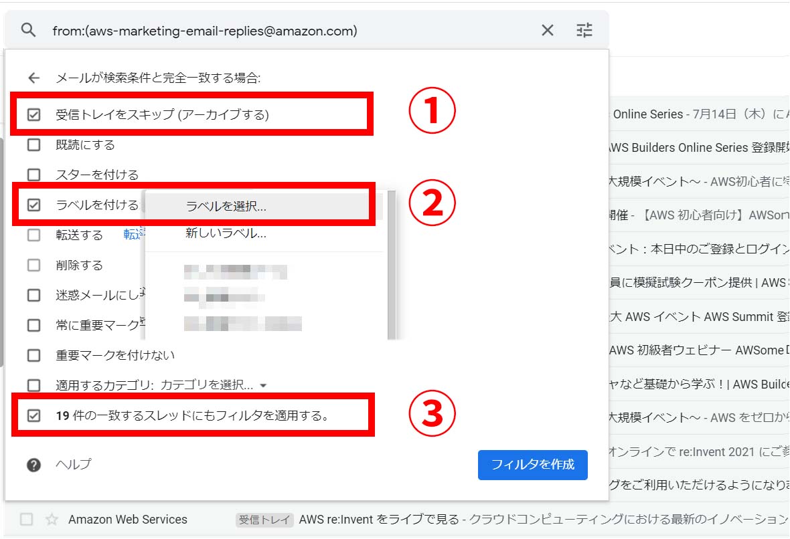Check スターを付ける checkbox
The width and height of the screenshot is (790, 539).
tap(33, 175)
